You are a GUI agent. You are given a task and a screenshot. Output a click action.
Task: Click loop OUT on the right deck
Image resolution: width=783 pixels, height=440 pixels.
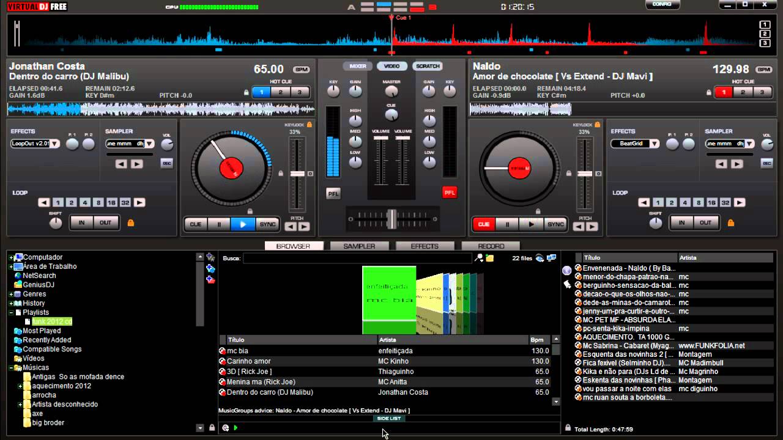tap(705, 223)
